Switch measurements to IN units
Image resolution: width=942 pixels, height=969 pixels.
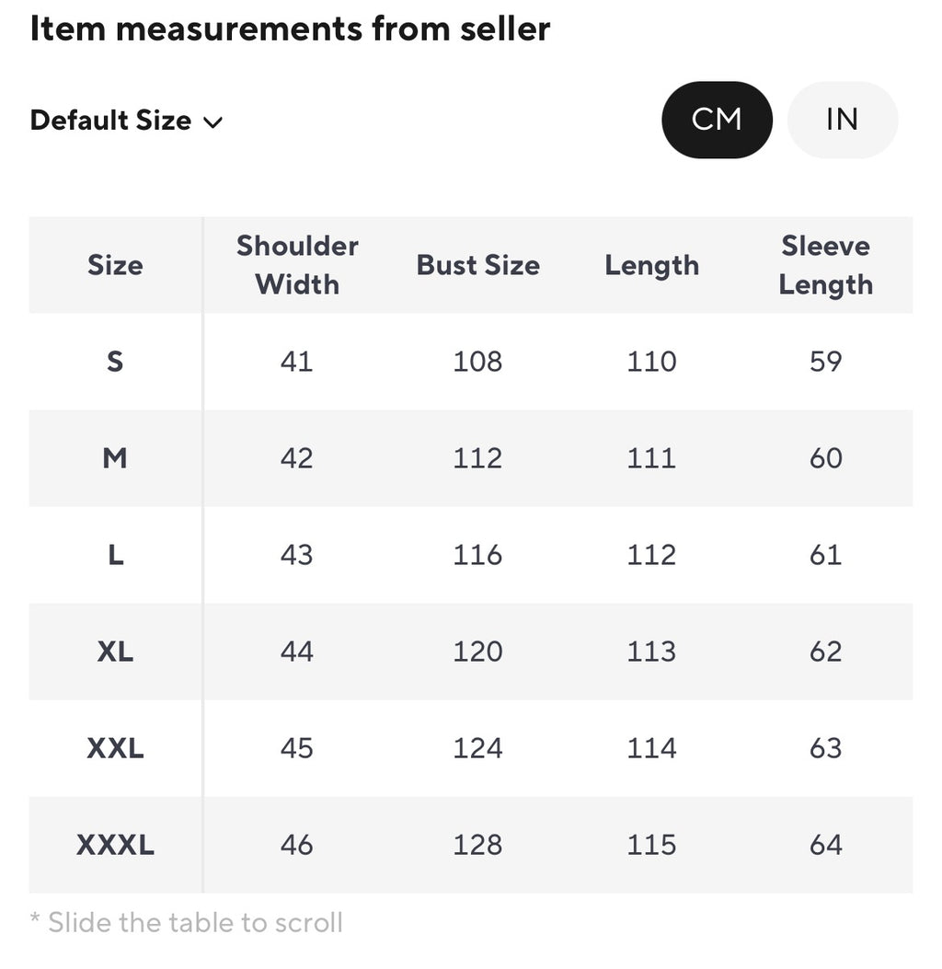[x=842, y=120]
